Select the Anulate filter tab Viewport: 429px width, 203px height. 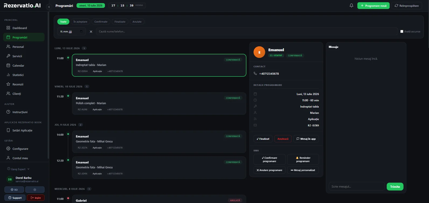[137, 22]
